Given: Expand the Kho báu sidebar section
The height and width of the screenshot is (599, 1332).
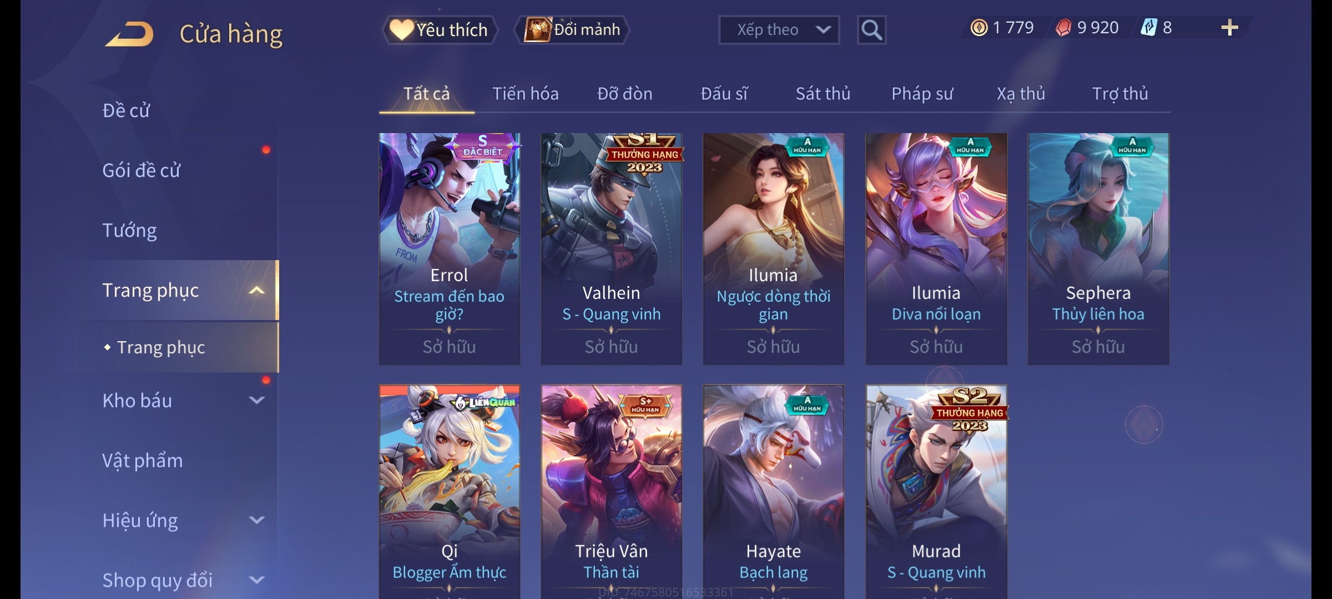Looking at the screenshot, I should coord(256,400).
